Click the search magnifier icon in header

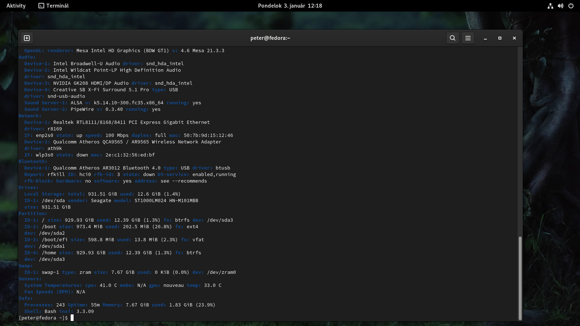click(x=452, y=38)
